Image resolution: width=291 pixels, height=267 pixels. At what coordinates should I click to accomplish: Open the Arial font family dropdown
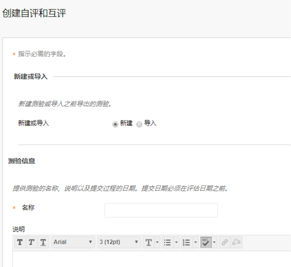click(73, 242)
